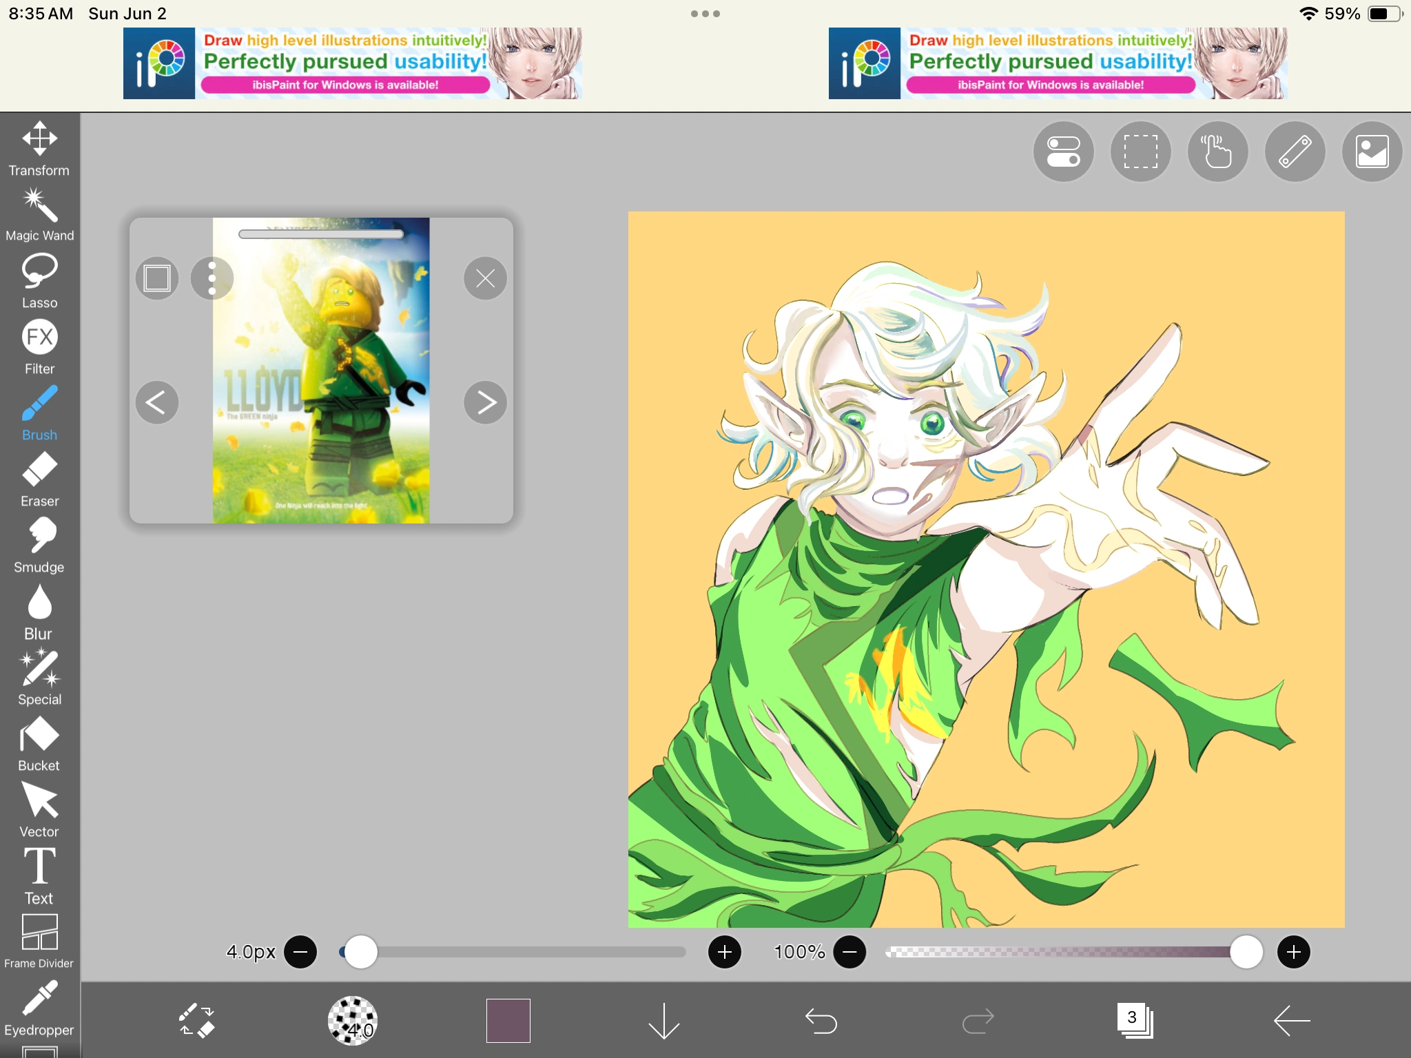Toggle the Stabilizer hand icon
The width and height of the screenshot is (1411, 1058).
click(1217, 152)
